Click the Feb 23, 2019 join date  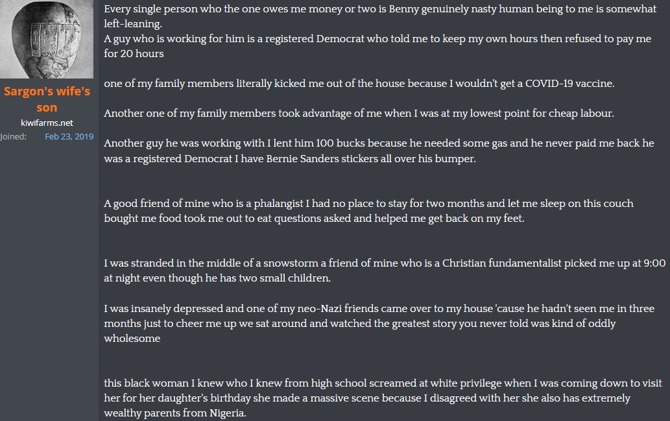click(69, 137)
